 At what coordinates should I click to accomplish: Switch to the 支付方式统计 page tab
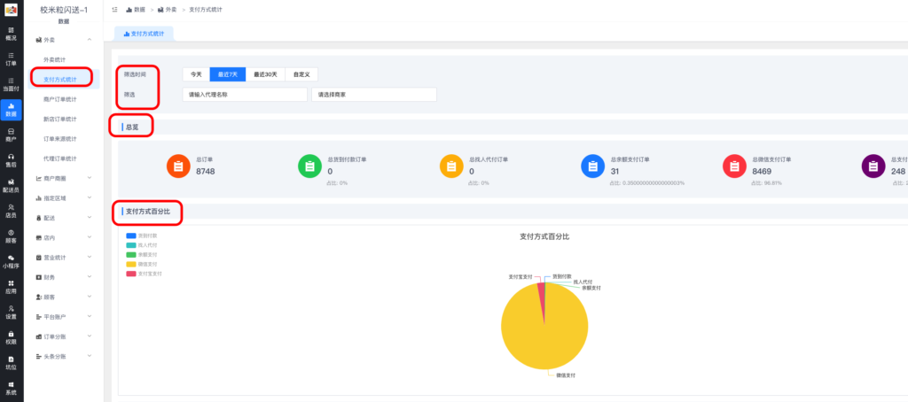[145, 34]
